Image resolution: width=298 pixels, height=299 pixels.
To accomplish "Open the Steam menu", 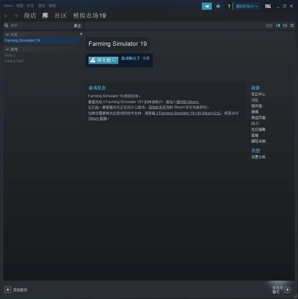I will point(8,6).
